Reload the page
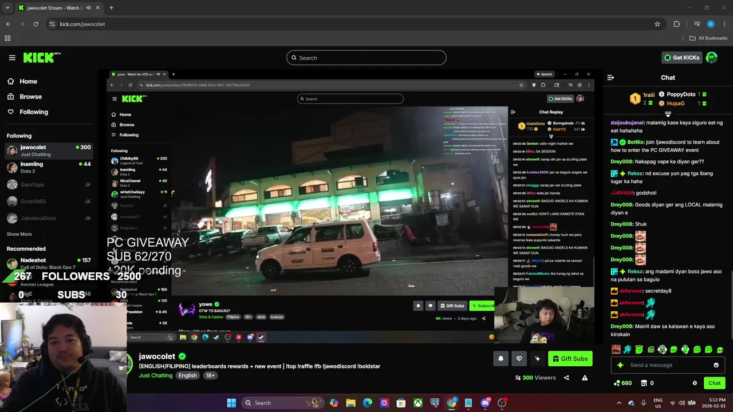 click(x=36, y=24)
